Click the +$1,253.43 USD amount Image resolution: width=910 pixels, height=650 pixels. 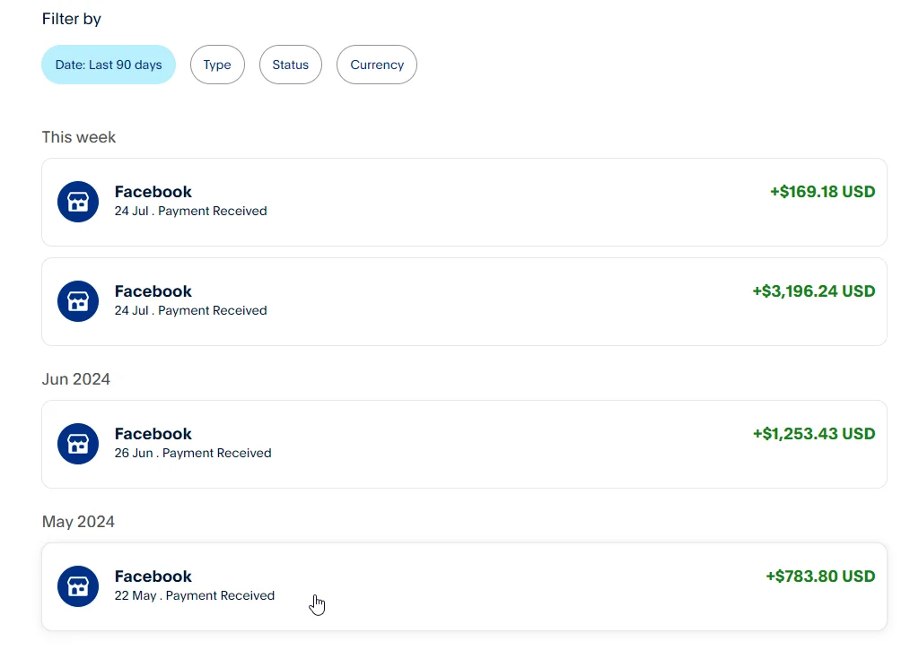pos(814,434)
